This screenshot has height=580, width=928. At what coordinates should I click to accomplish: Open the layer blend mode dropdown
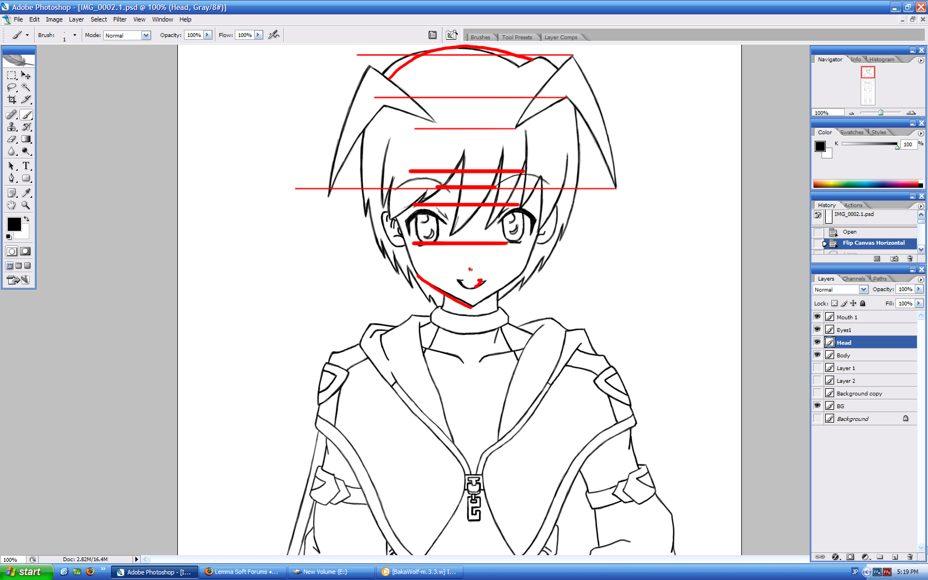coord(863,289)
